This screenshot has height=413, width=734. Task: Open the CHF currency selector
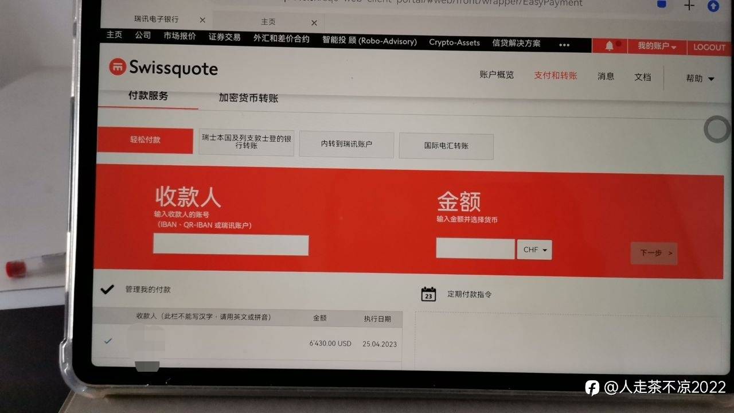[534, 250]
